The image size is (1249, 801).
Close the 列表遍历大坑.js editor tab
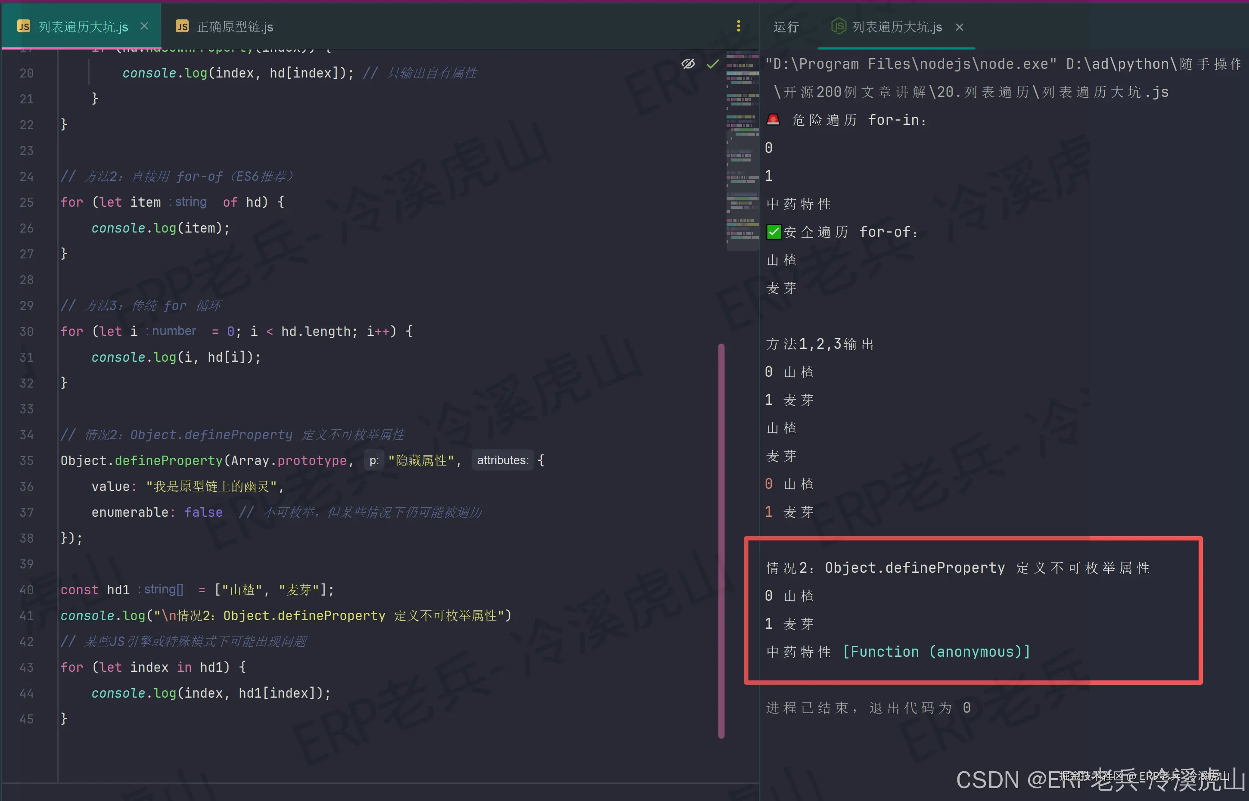click(145, 26)
